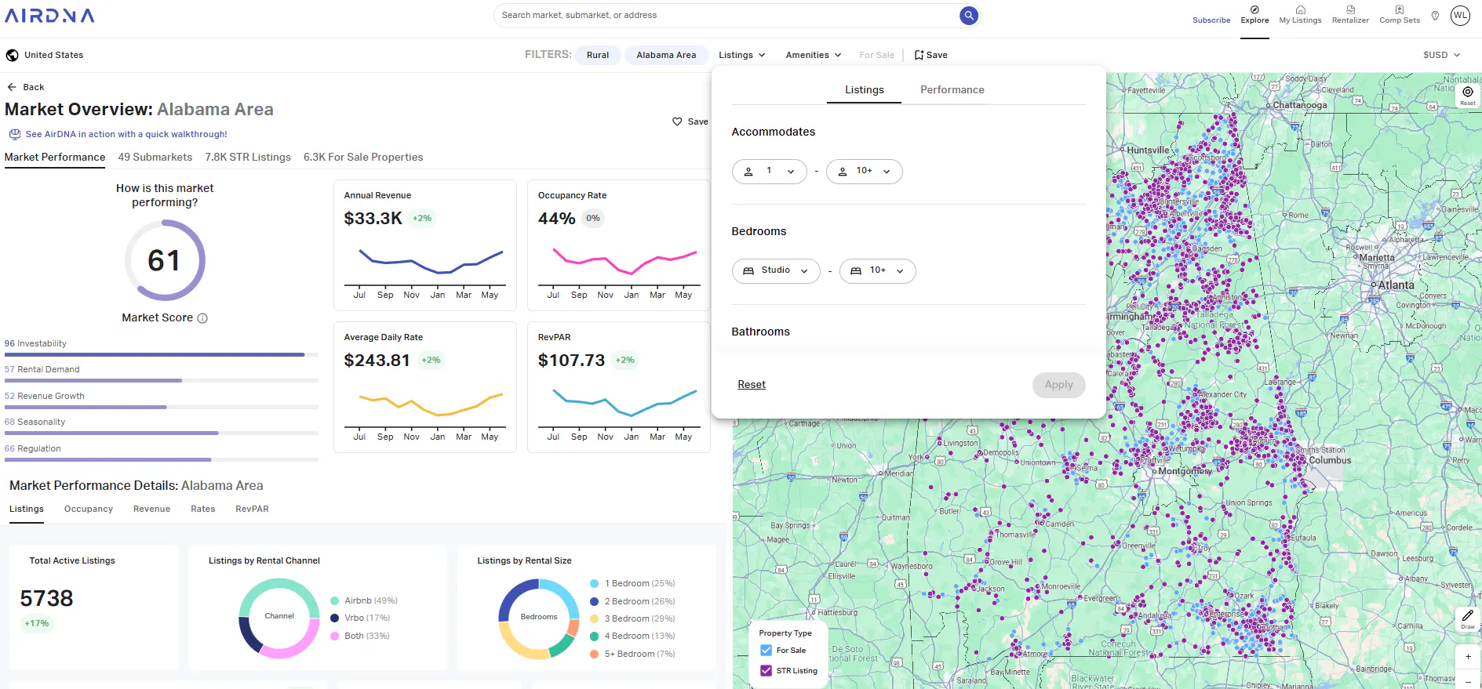Click the AirDNA logo
This screenshot has width=1482, height=689.
[x=49, y=16]
